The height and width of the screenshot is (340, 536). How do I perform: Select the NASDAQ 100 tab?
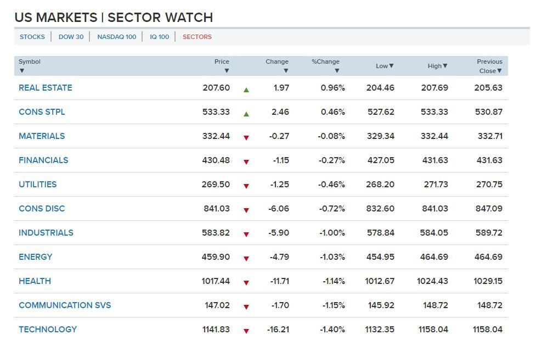116,37
